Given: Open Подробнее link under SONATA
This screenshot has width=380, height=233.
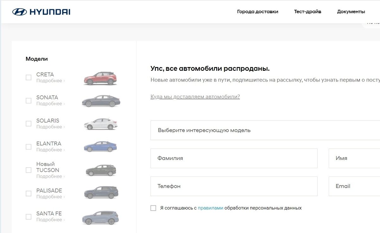Looking at the screenshot, I should (x=50, y=104).
